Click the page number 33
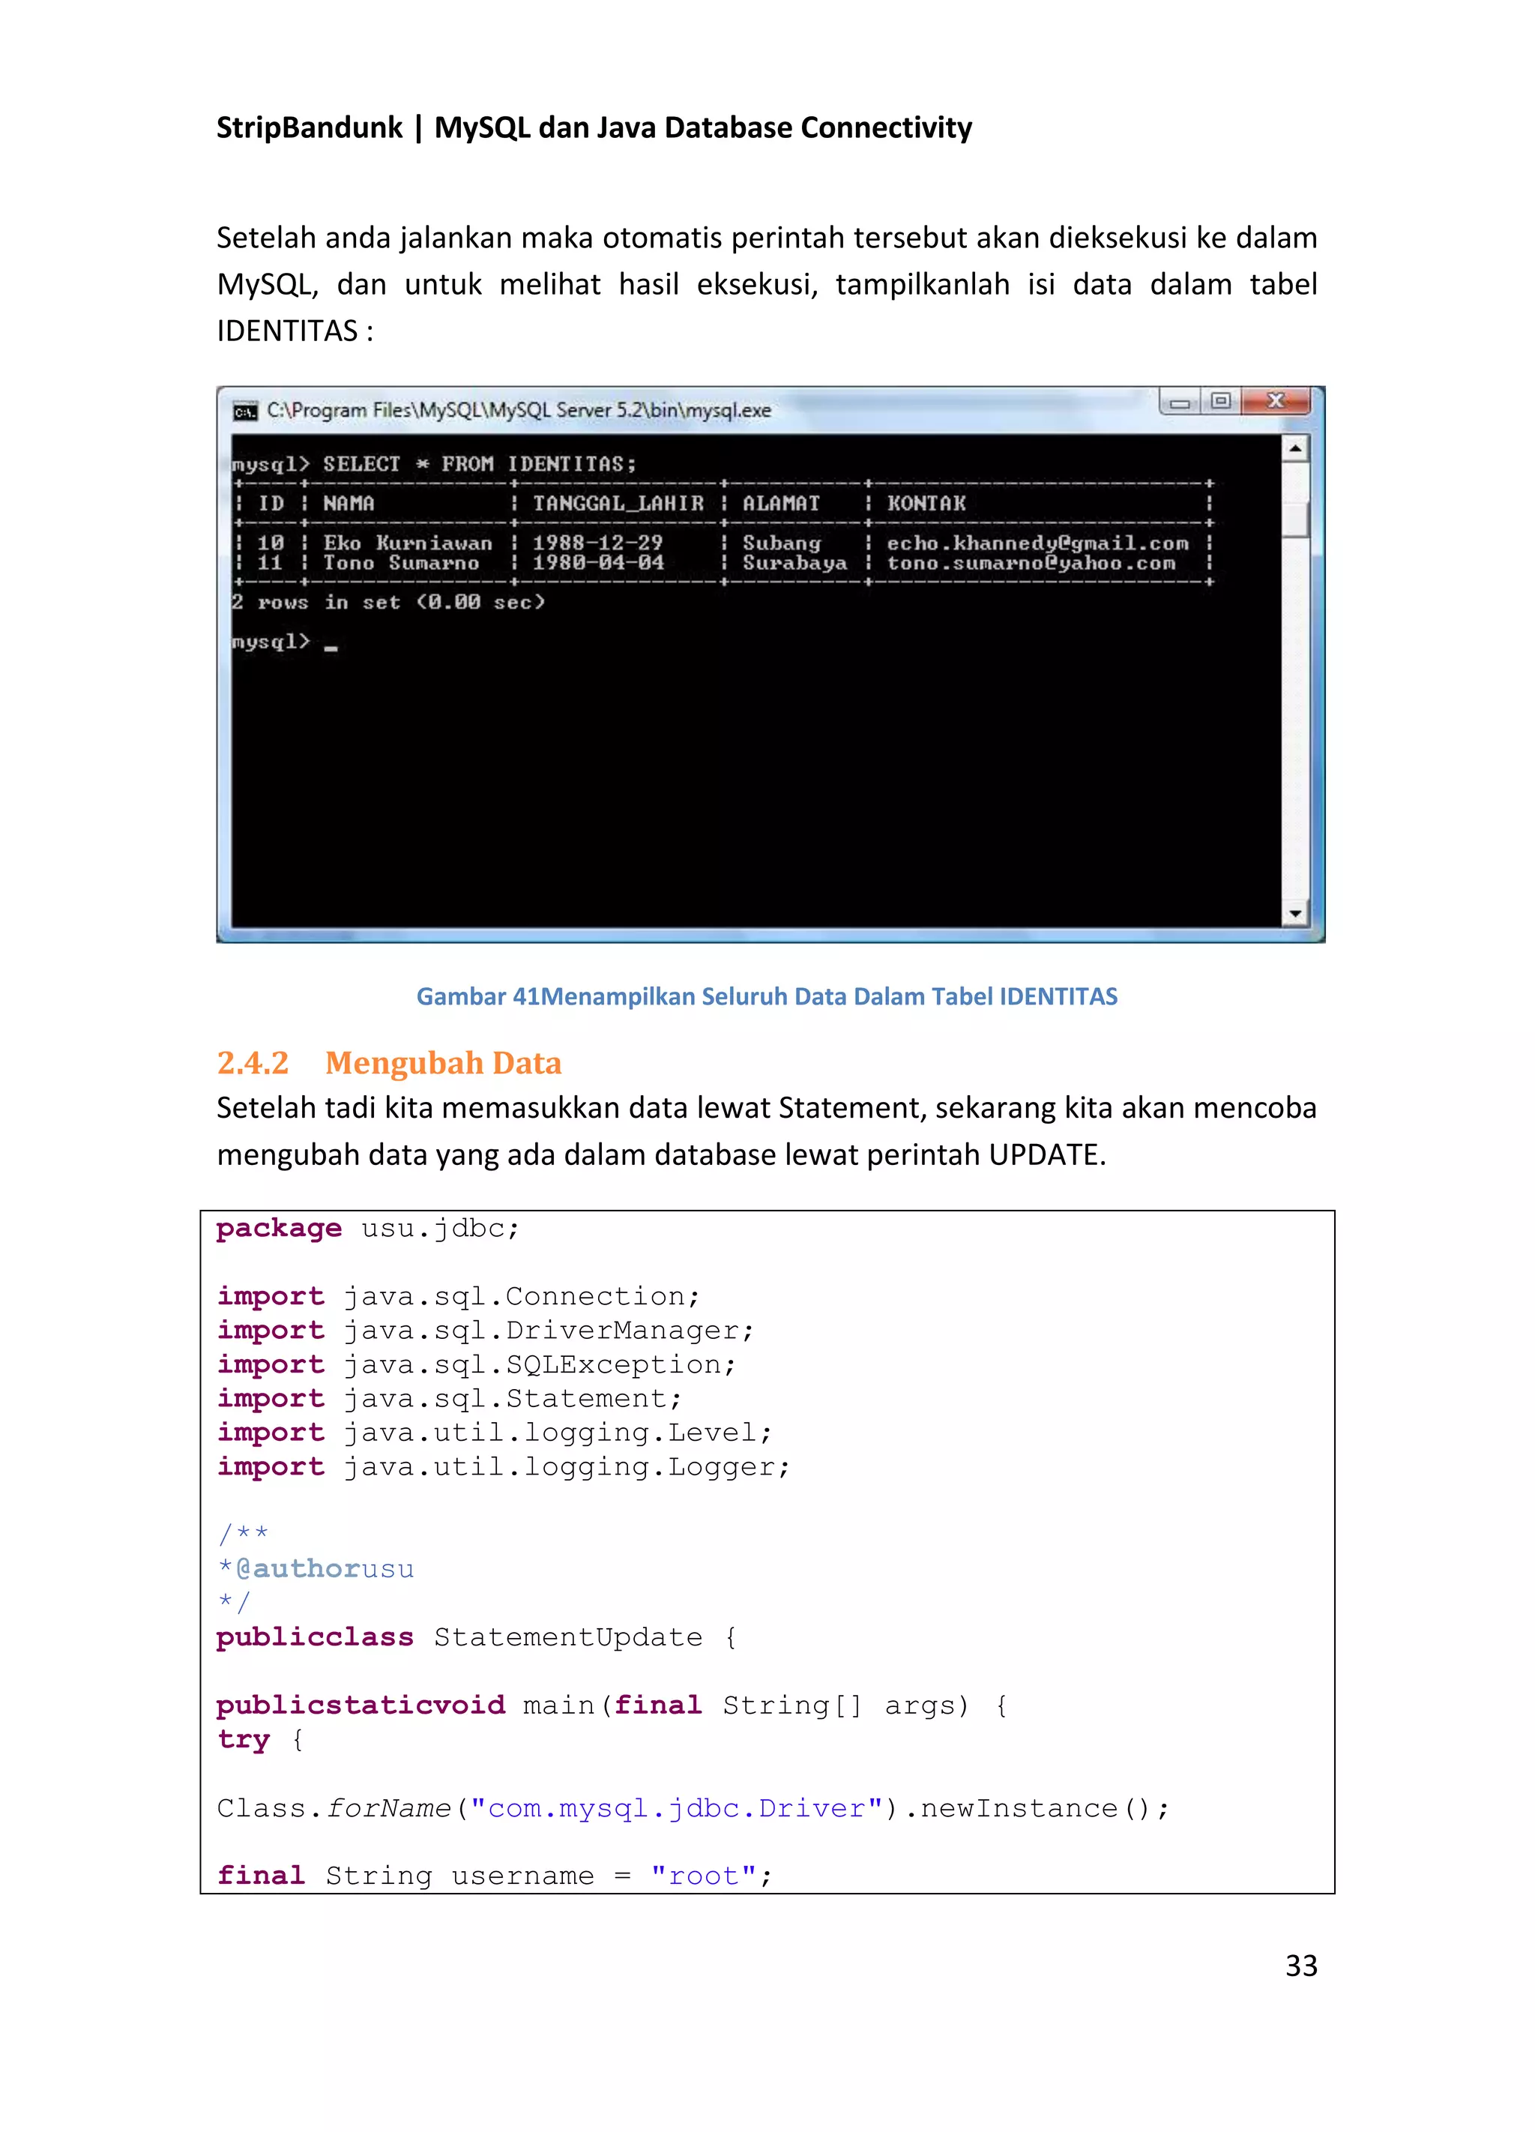Screen dimensions: 1535x2132 (1301, 1966)
